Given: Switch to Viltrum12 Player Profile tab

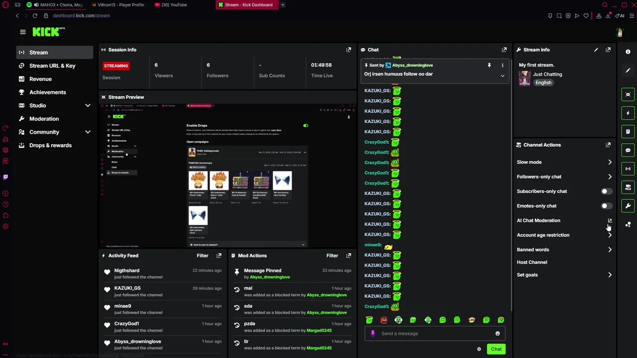Looking at the screenshot, I should [118, 5].
